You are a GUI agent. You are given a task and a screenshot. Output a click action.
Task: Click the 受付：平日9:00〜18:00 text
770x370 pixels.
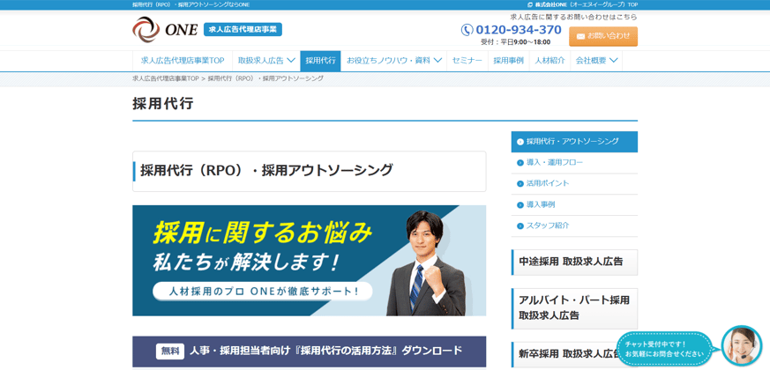[x=516, y=42]
